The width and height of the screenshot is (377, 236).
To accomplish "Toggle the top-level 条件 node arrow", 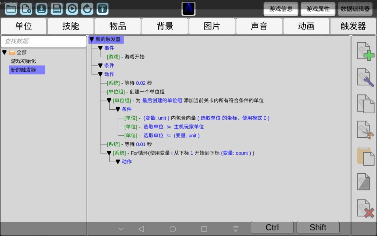I will [100, 65].
